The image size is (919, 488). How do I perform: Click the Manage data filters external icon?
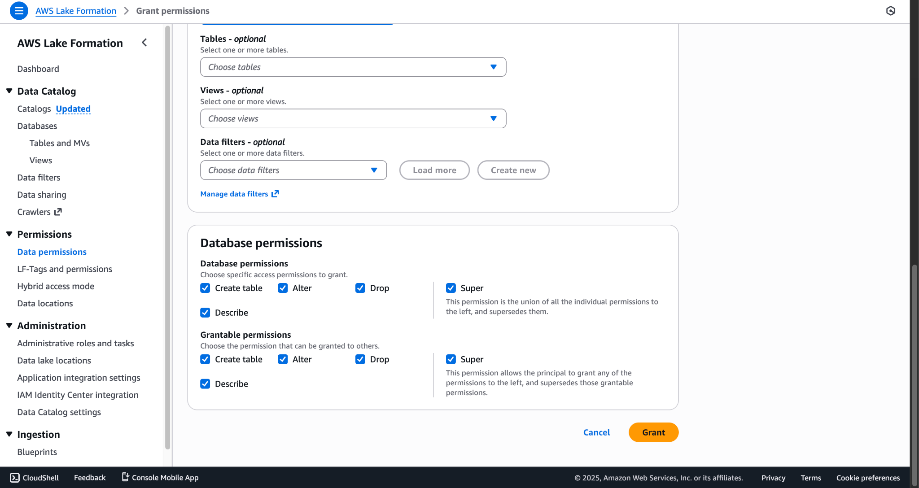pos(275,194)
